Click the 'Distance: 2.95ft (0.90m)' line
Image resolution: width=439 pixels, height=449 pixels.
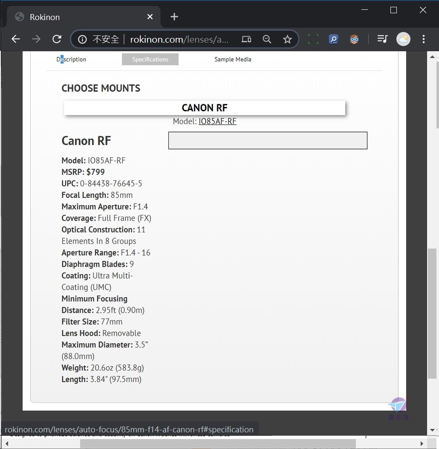[x=103, y=310]
